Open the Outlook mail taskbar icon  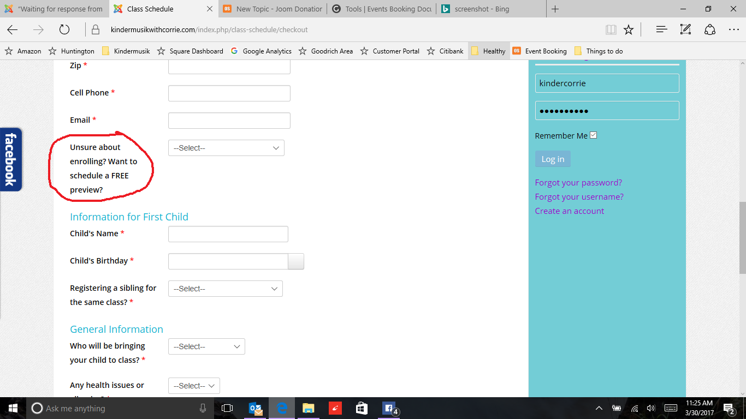pyautogui.click(x=255, y=408)
